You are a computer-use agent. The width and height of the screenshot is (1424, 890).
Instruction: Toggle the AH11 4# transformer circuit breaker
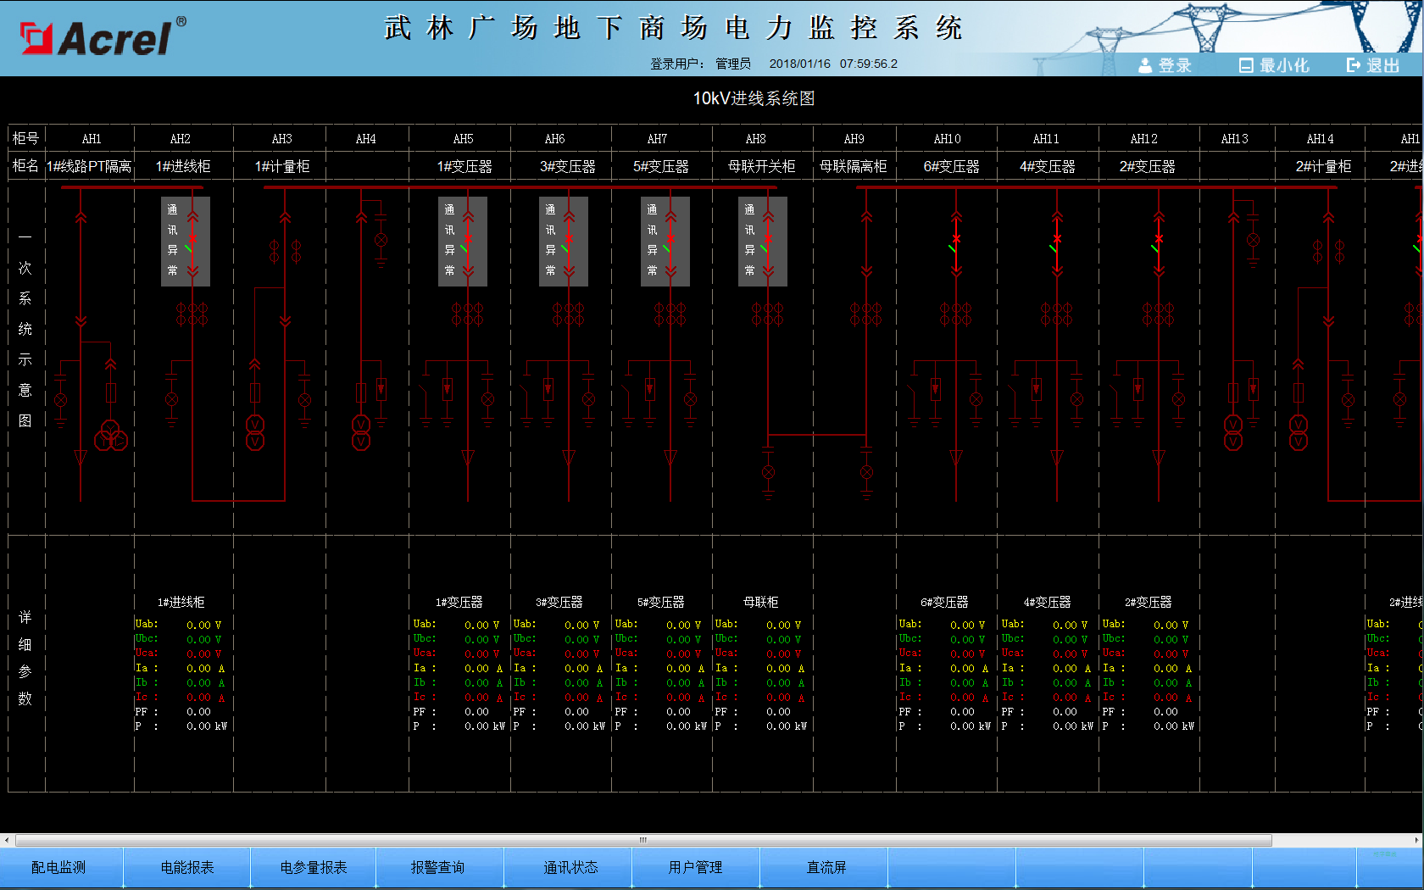[x=1057, y=240]
